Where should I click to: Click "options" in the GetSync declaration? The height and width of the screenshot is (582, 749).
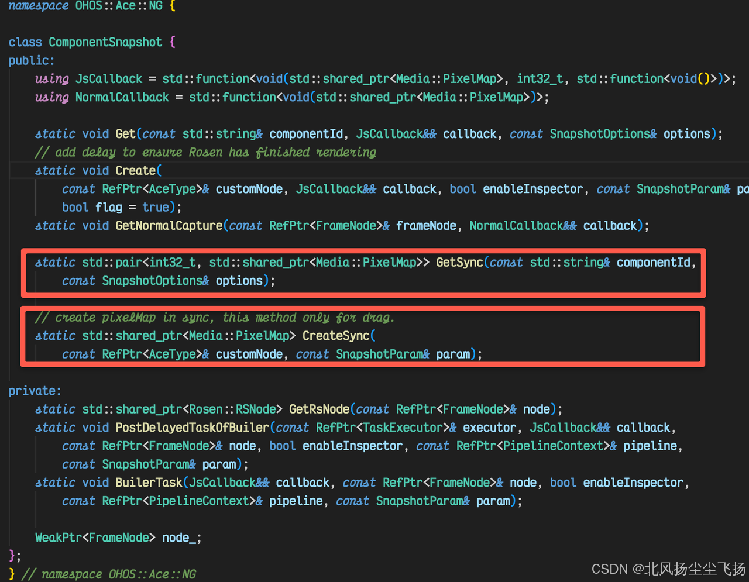pos(239,281)
